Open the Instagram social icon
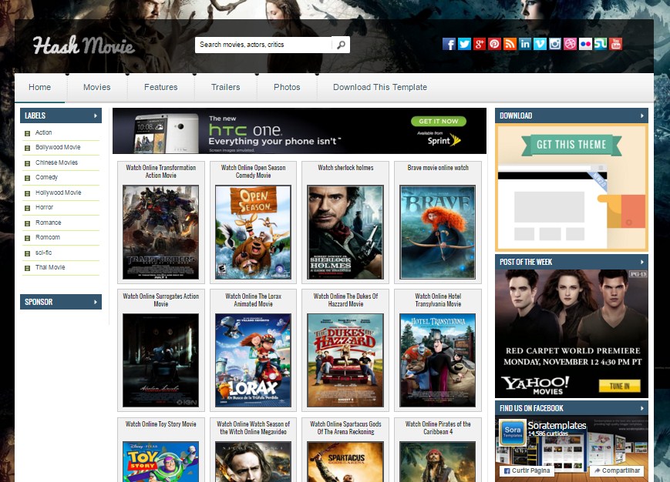 pos(555,44)
